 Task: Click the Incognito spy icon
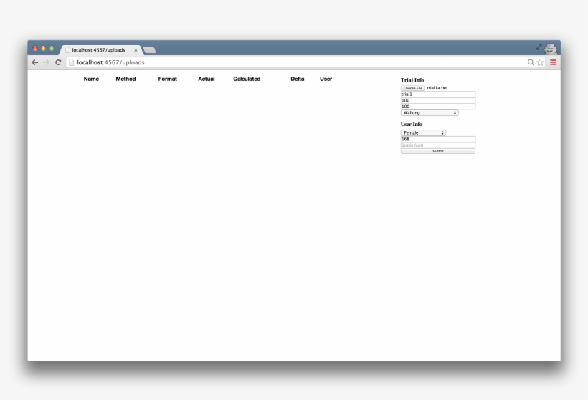coord(551,48)
